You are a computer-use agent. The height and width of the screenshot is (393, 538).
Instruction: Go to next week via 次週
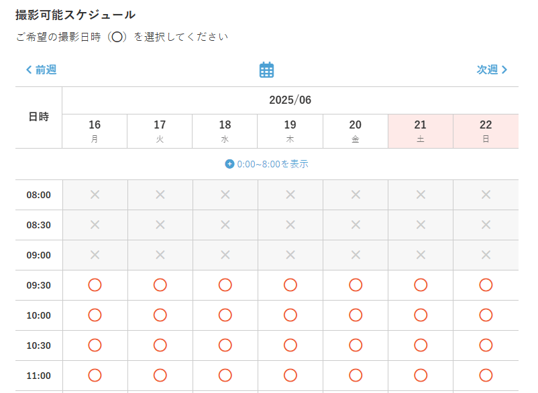(x=492, y=70)
